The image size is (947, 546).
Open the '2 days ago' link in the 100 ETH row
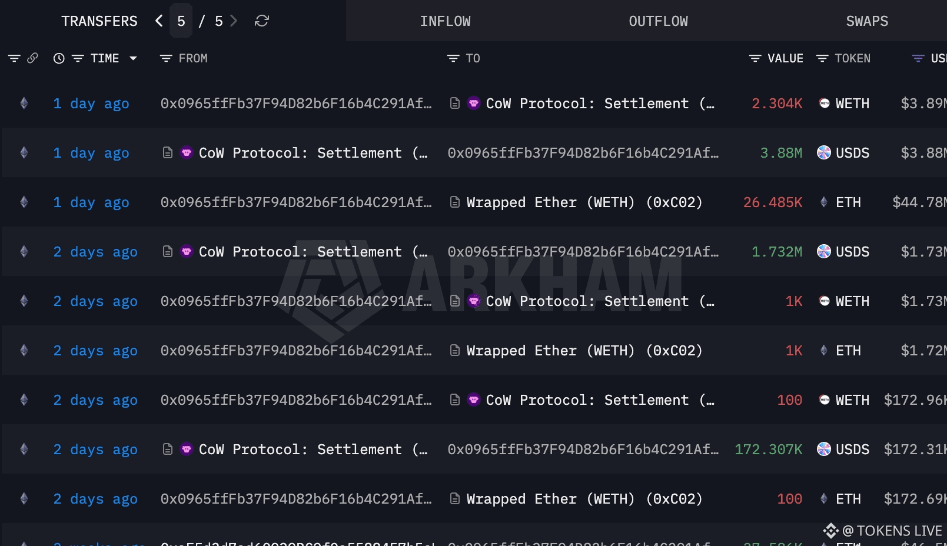[95, 499]
